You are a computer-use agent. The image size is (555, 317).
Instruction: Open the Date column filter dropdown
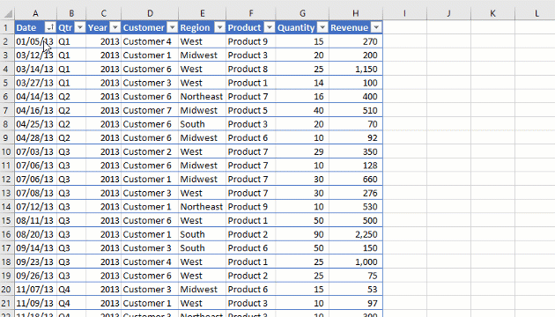click(x=50, y=27)
